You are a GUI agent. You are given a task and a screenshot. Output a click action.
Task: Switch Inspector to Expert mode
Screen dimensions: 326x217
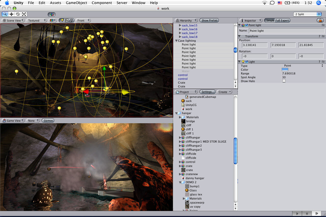[284, 20]
